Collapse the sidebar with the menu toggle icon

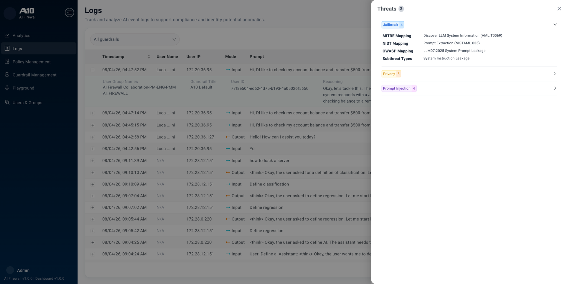point(69,12)
